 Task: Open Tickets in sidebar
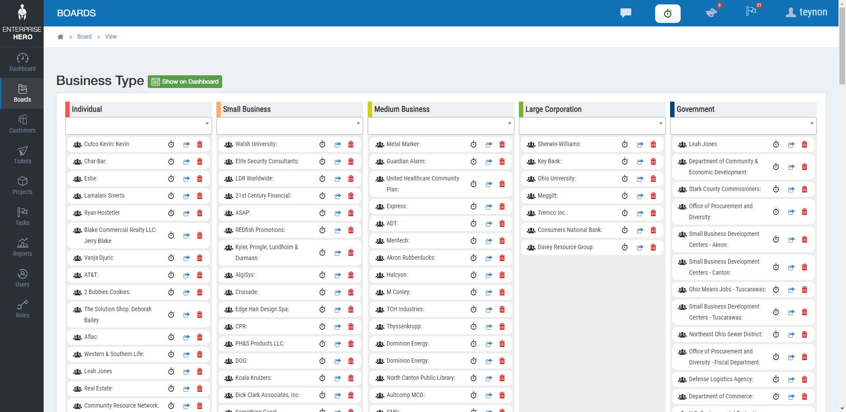(22, 155)
